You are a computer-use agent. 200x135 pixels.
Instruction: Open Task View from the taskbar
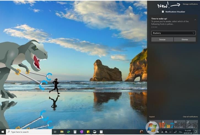[55, 132]
